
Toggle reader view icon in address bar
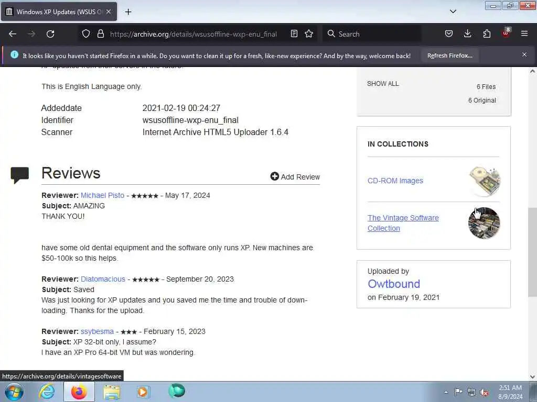click(294, 33)
